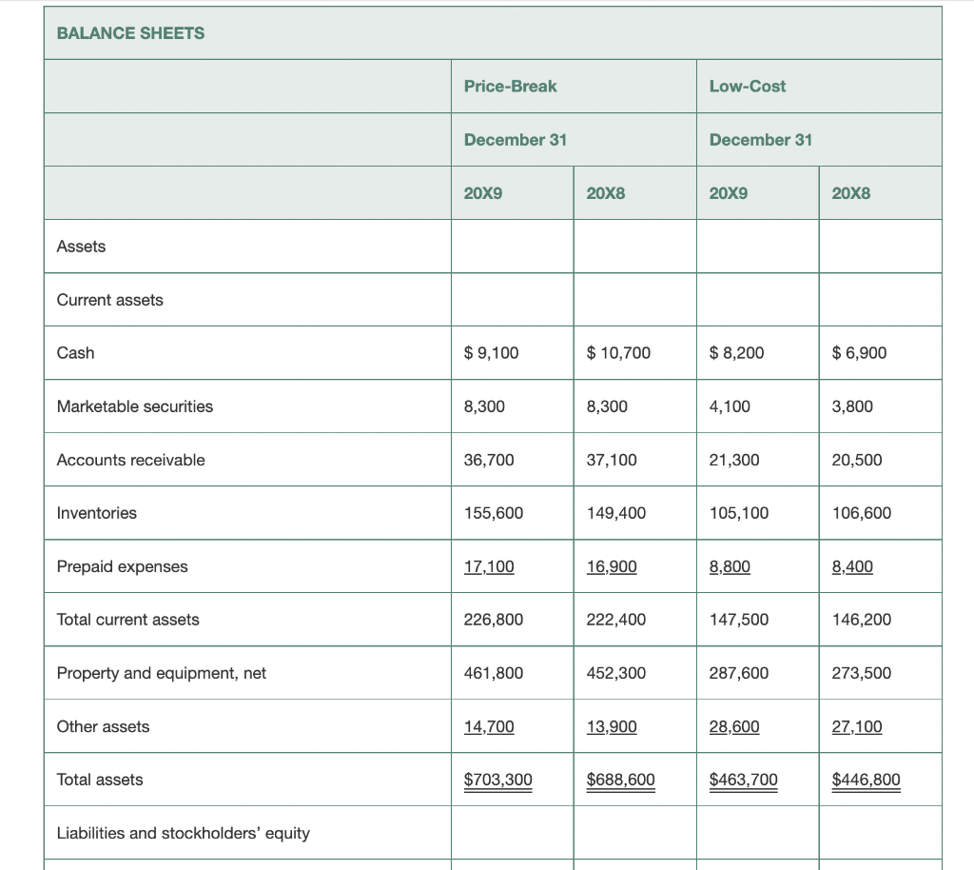974x870 pixels.
Task: Click the Total assets value $703,300
Action: tap(497, 779)
